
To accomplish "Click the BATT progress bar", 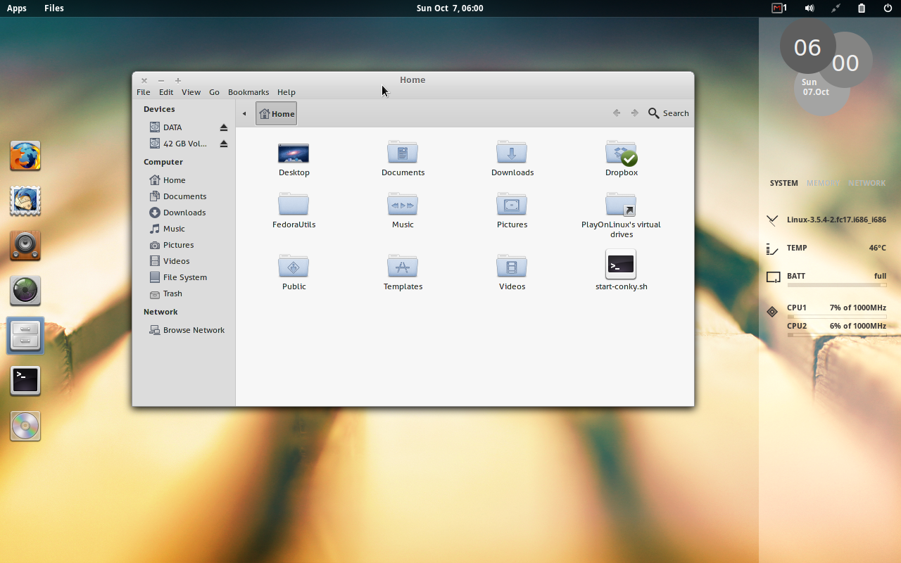I will [x=836, y=285].
